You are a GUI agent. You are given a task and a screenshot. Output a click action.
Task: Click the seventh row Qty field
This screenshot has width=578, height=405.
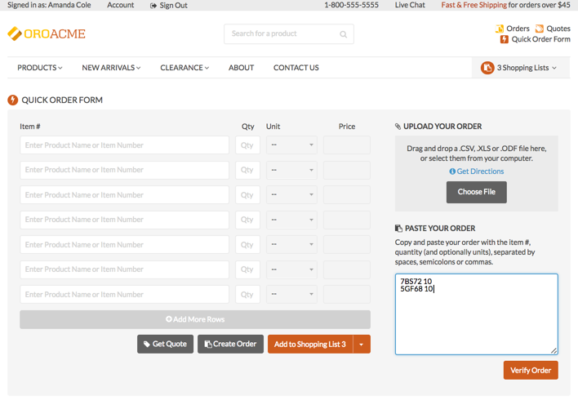pyautogui.click(x=247, y=294)
